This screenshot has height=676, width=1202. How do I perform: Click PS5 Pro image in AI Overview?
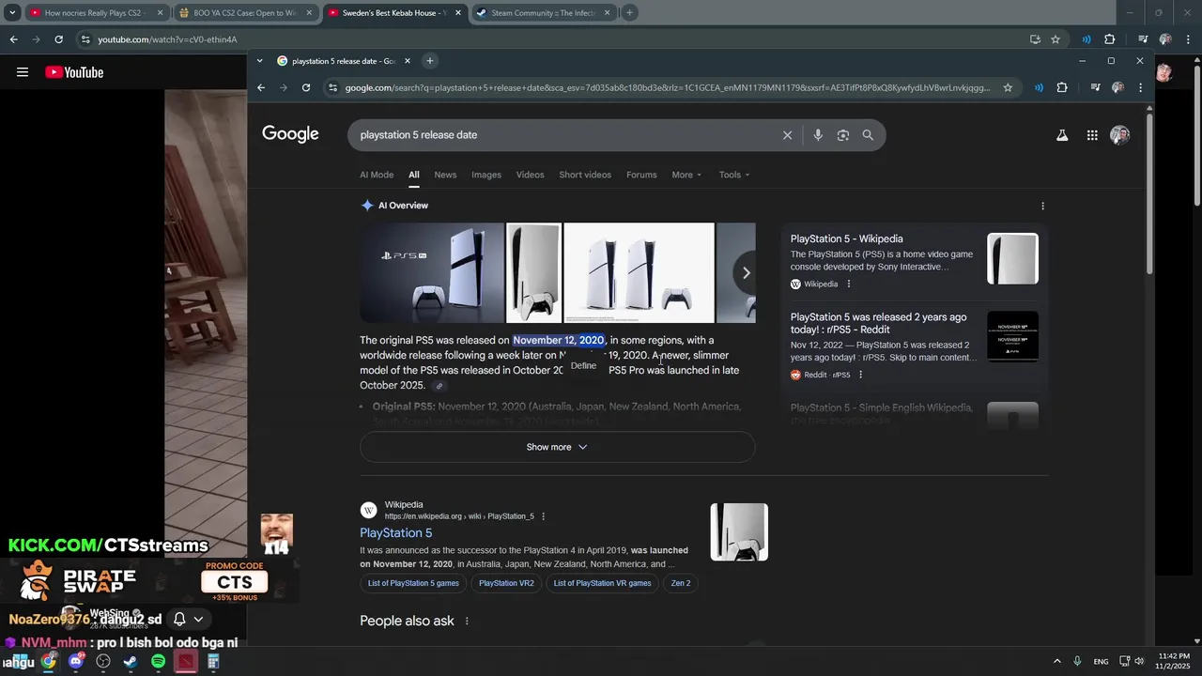[432, 273]
